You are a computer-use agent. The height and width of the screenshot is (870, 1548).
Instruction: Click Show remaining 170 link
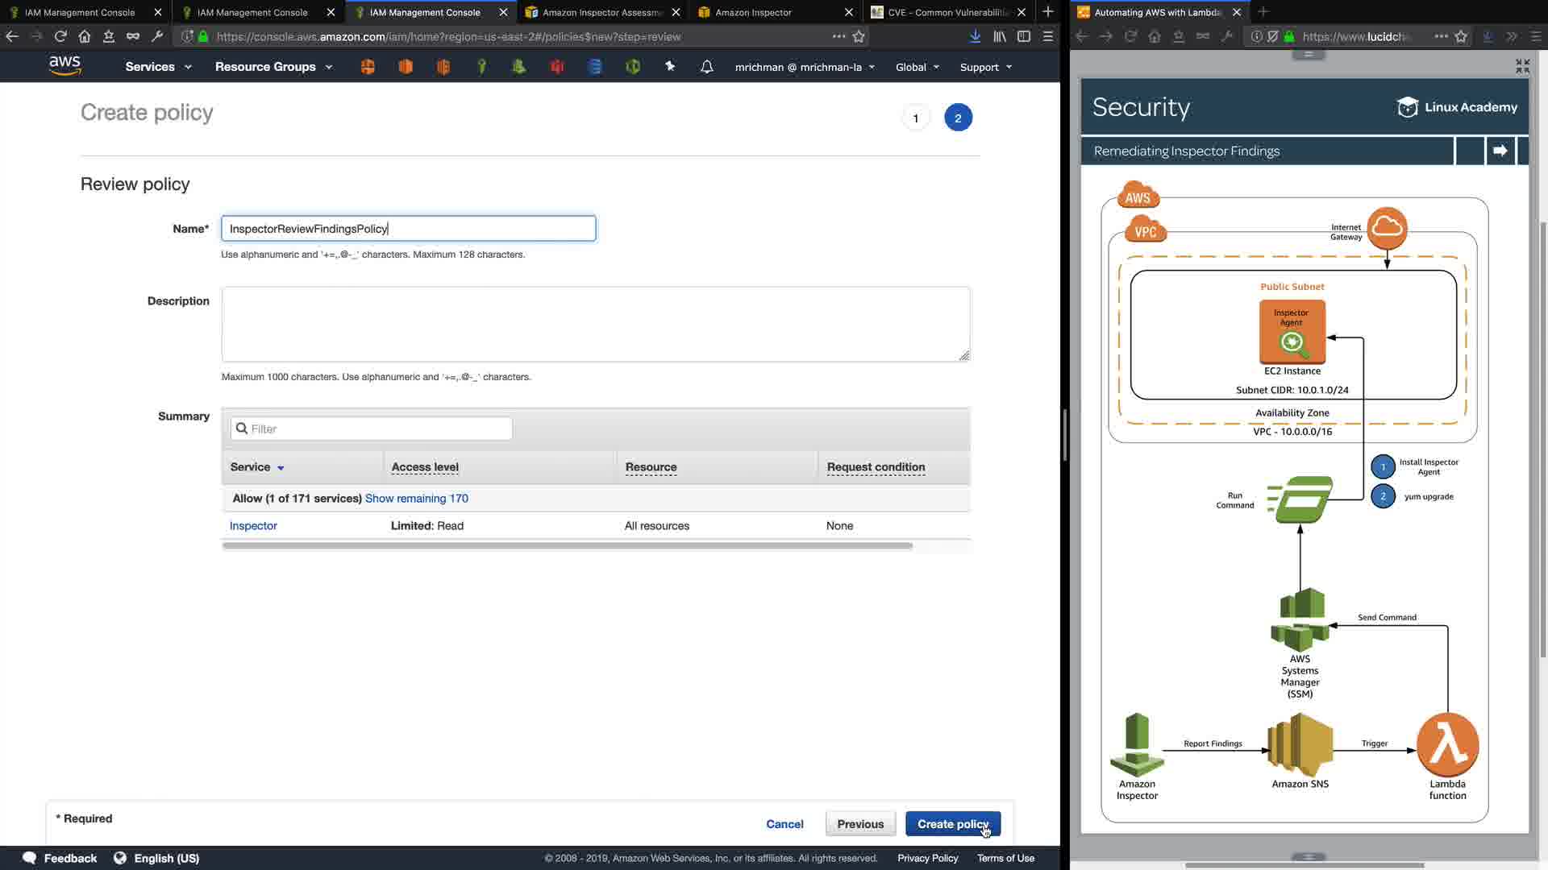tap(416, 499)
